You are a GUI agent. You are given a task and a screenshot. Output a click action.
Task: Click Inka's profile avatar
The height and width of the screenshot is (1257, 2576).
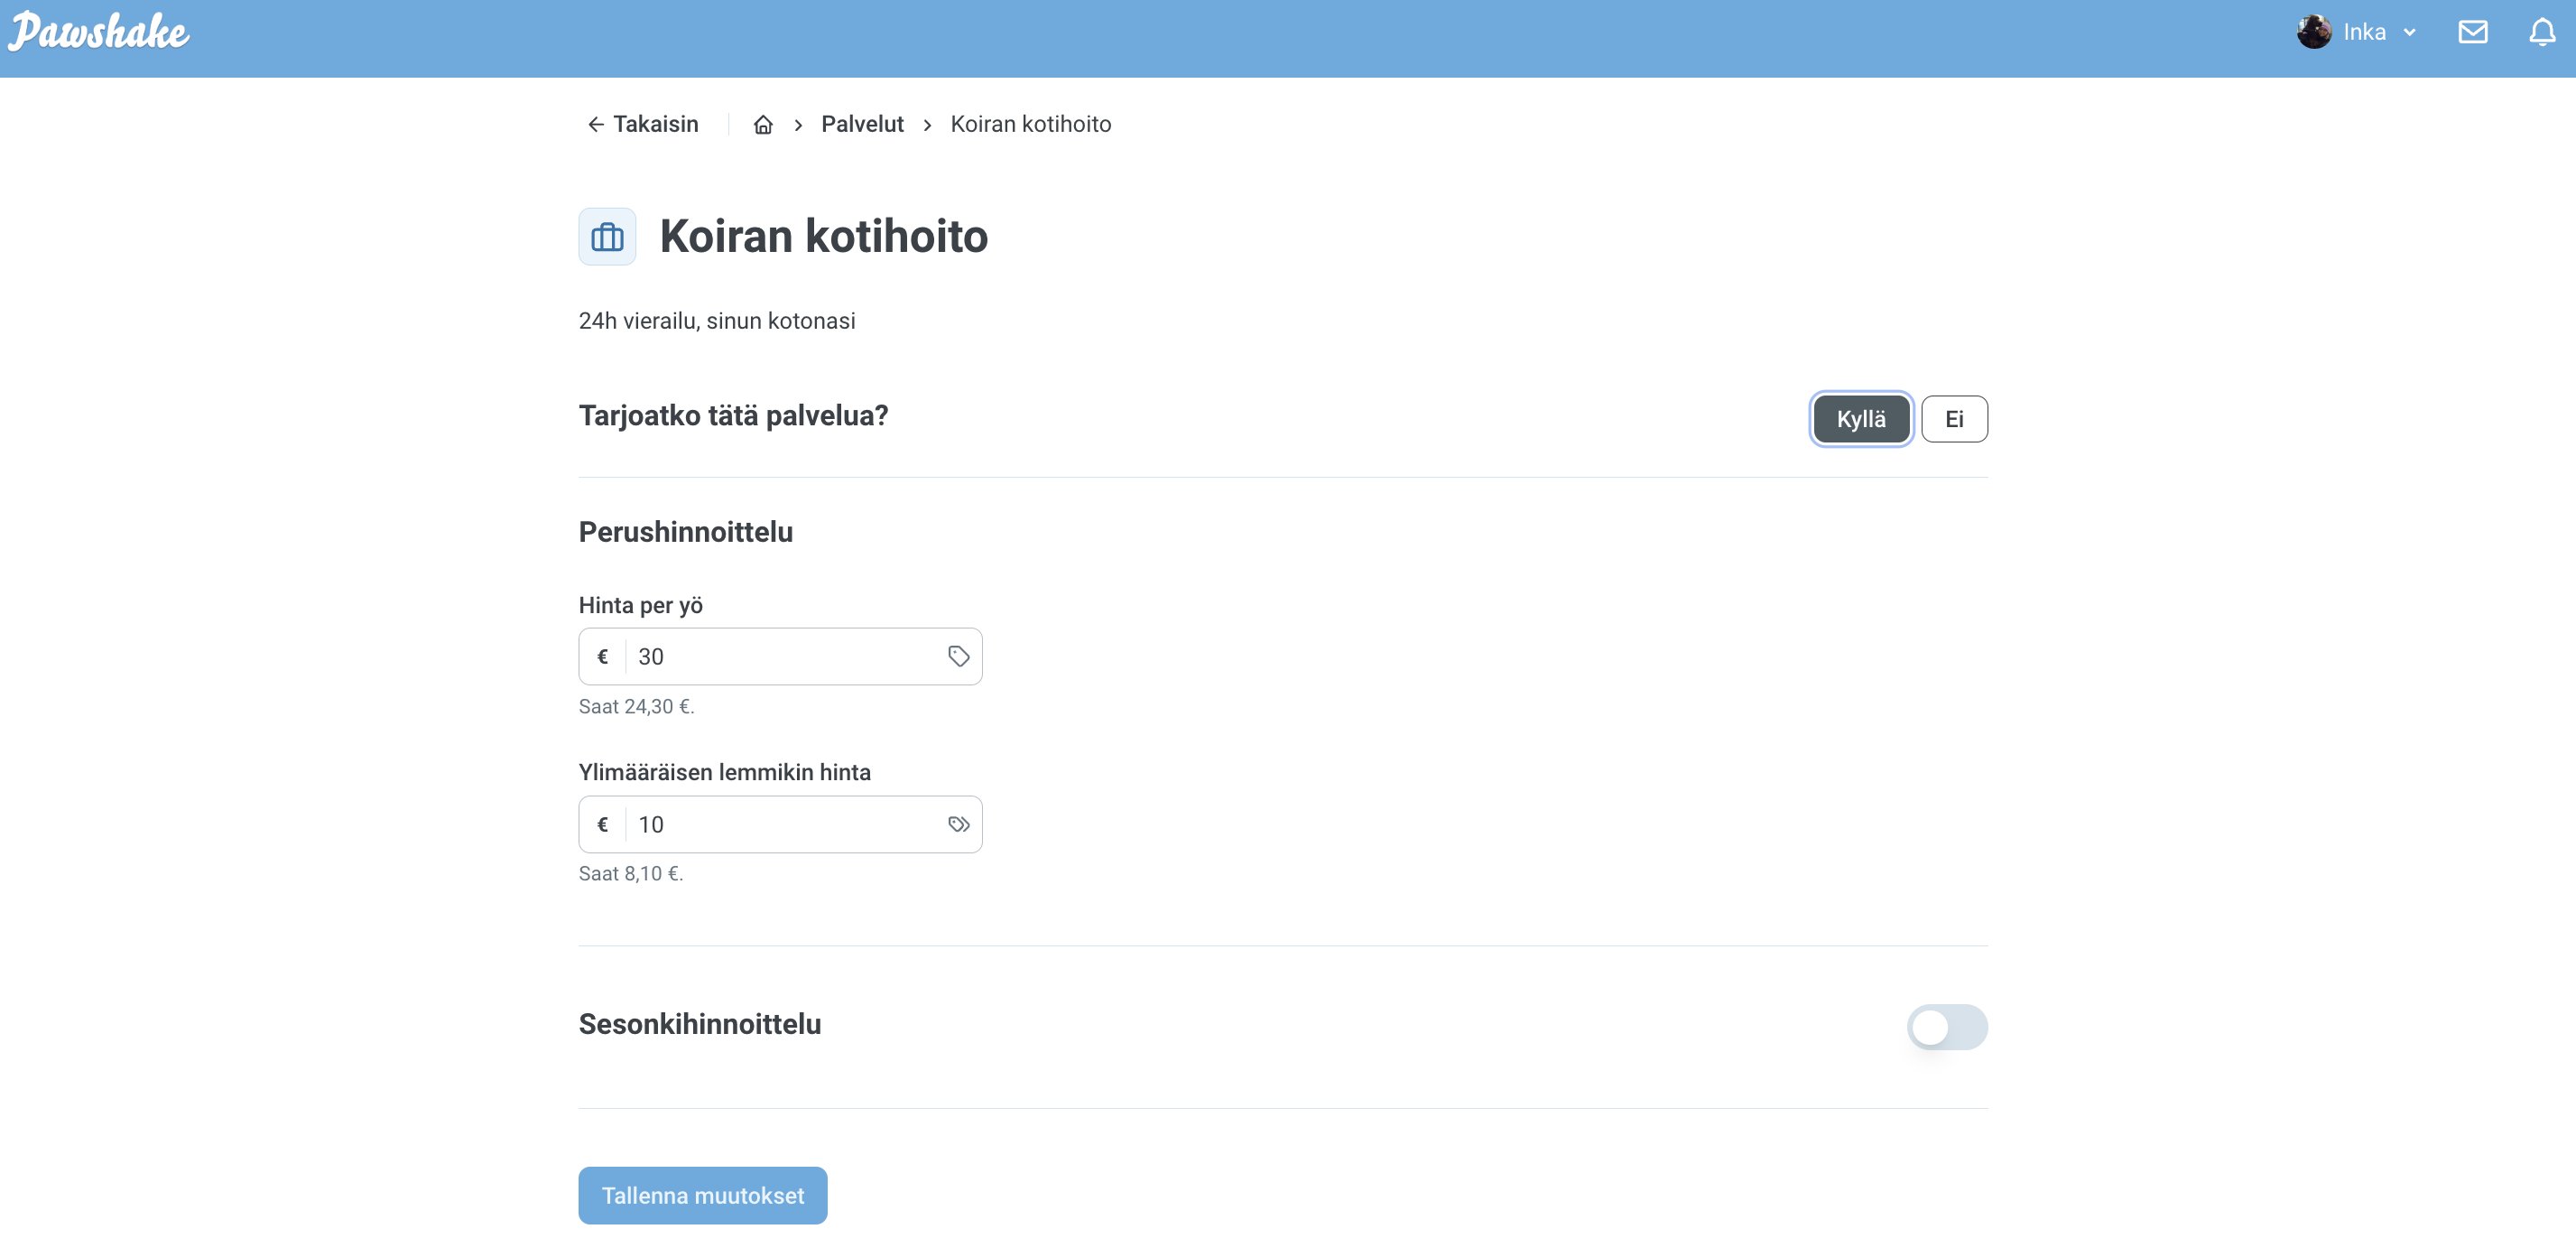pos(2313,32)
